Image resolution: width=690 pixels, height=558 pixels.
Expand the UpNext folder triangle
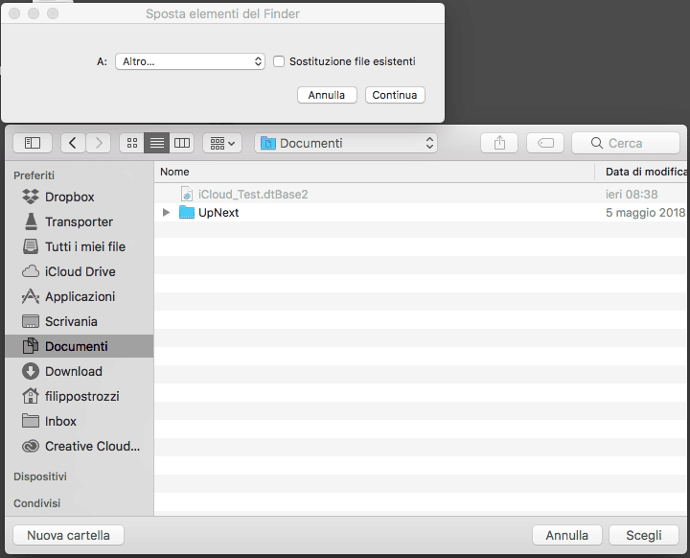(x=166, y=213)
